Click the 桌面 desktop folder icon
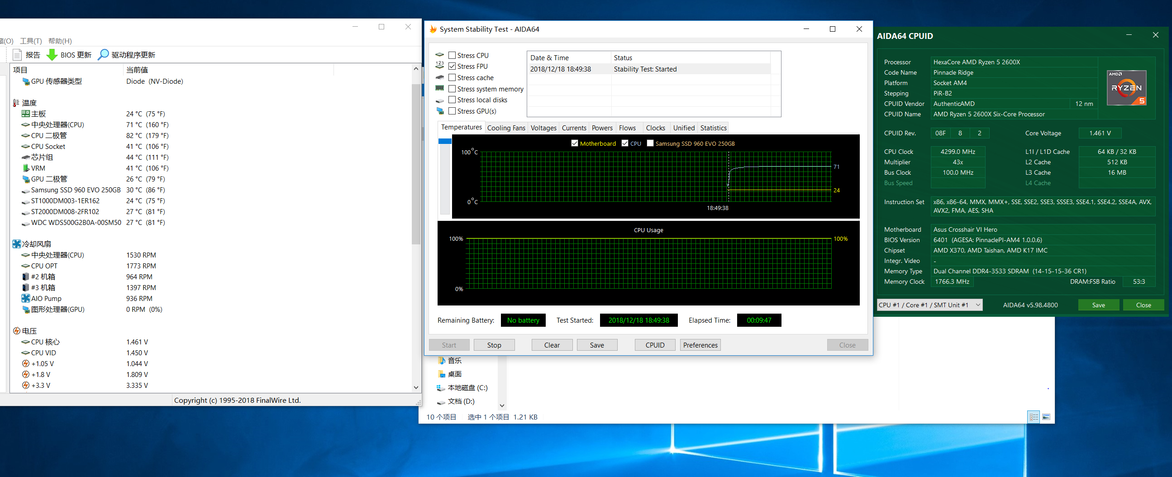 441,374
